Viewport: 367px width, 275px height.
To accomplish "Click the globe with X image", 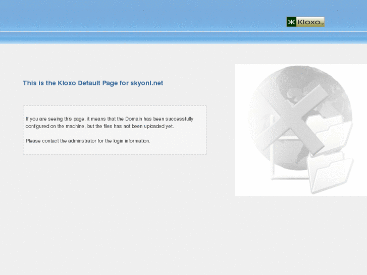I will click(301, 130).
